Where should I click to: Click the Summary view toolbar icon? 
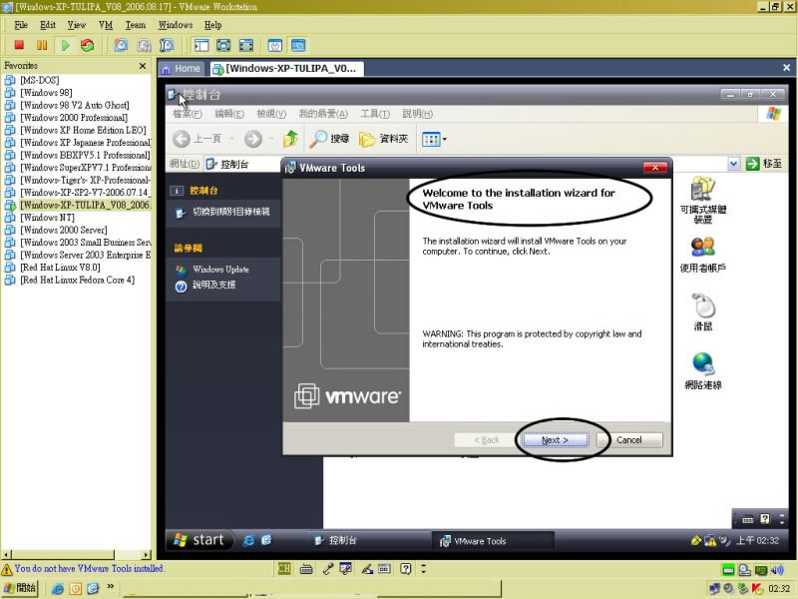point(275,45)
